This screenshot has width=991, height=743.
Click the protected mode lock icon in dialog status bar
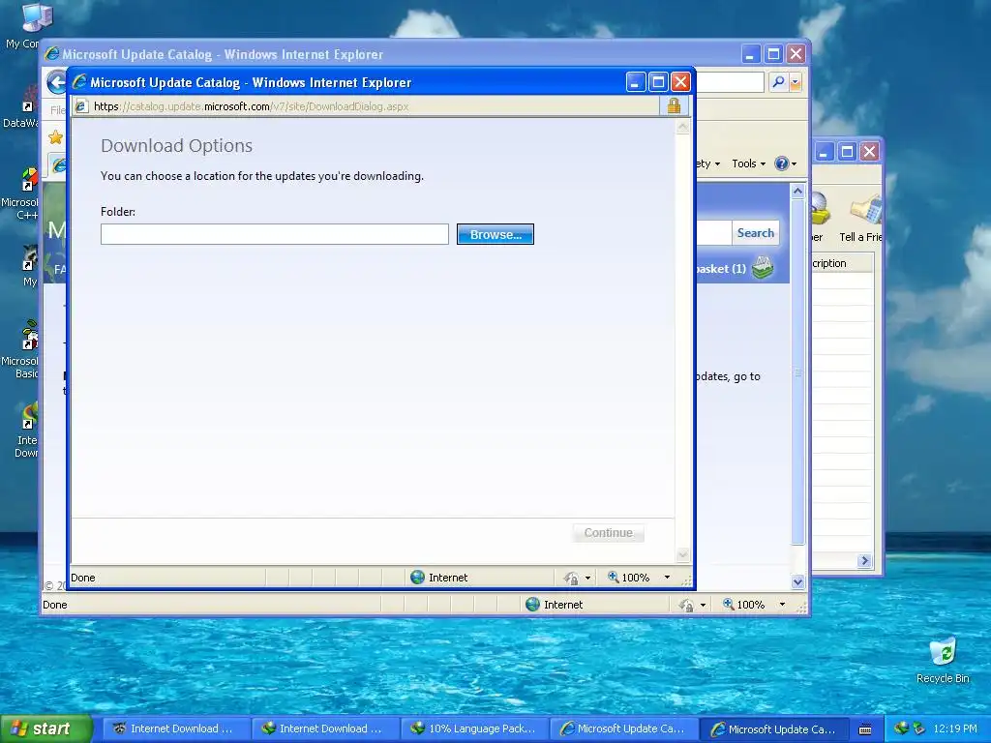[x=570, y=578]
